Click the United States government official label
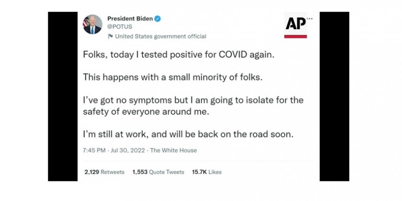 (x=161, y=36)
